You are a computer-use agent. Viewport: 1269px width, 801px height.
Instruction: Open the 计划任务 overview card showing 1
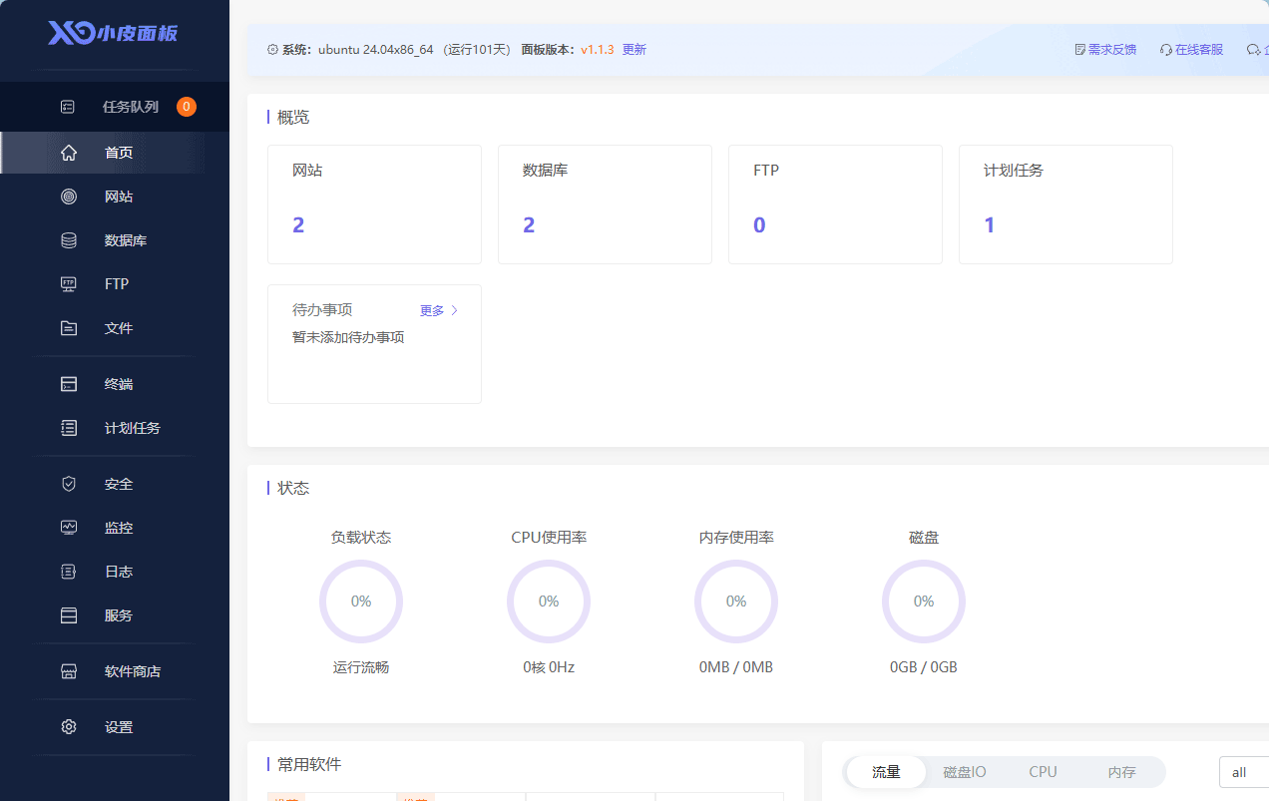[1065, 204]
